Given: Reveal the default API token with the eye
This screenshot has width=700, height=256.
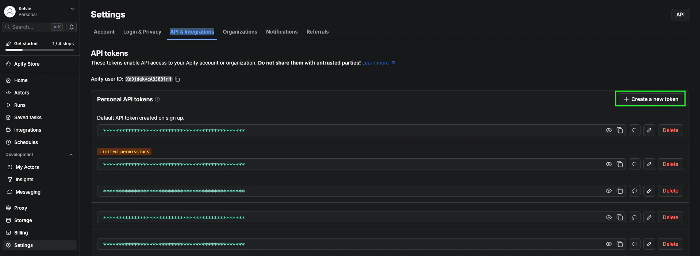Looking at the screenshot, I should click(608, 130).
